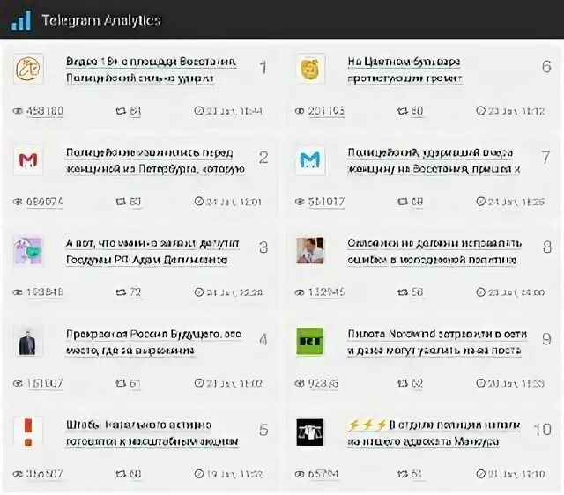564x495 pixels.
Task: Open the photo avatar in post 8
Action: 310,250
